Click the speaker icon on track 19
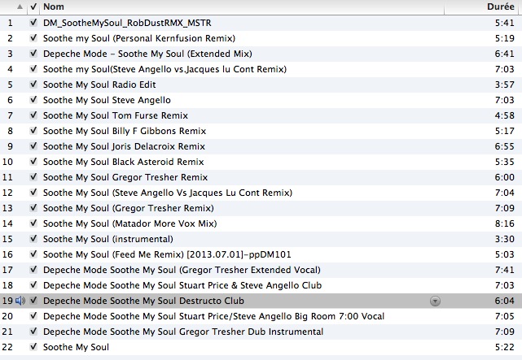Image resolution: width=522 pixels, height=360 pixels. [x=20, y=301]
